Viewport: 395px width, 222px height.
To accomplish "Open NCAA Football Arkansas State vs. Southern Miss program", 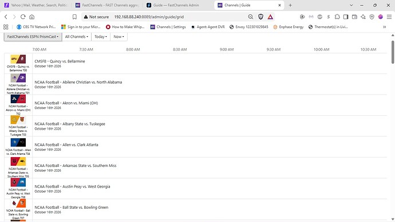I will [x=210, y=168].
